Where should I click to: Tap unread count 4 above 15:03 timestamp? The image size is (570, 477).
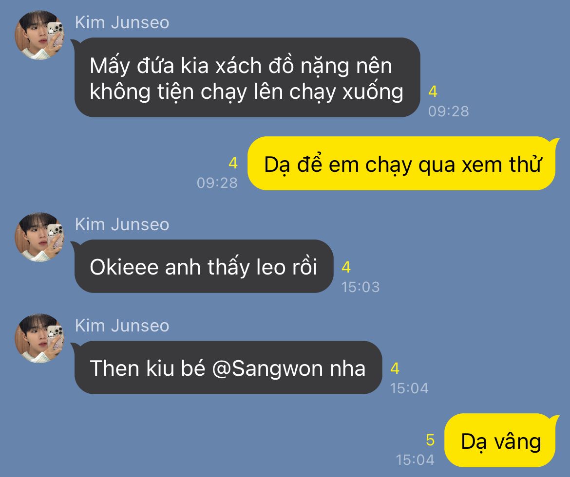[x=346, y=267]
